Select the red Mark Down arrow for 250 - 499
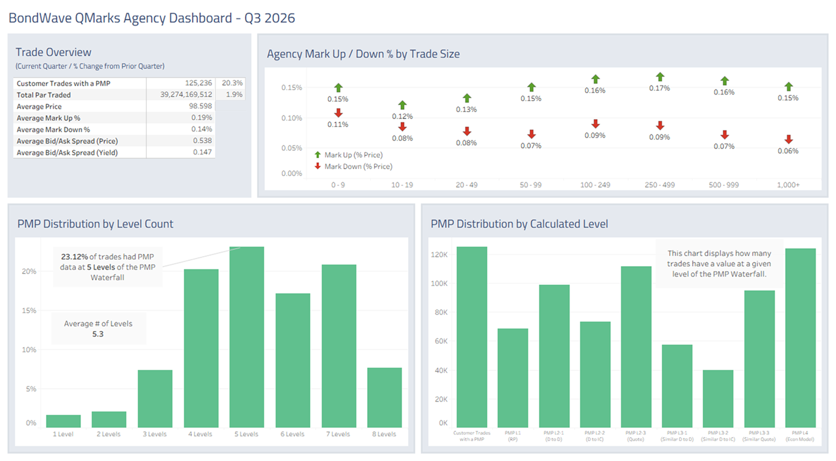The height and width of the screenshot is (461, 836). (x=660, y=126)
